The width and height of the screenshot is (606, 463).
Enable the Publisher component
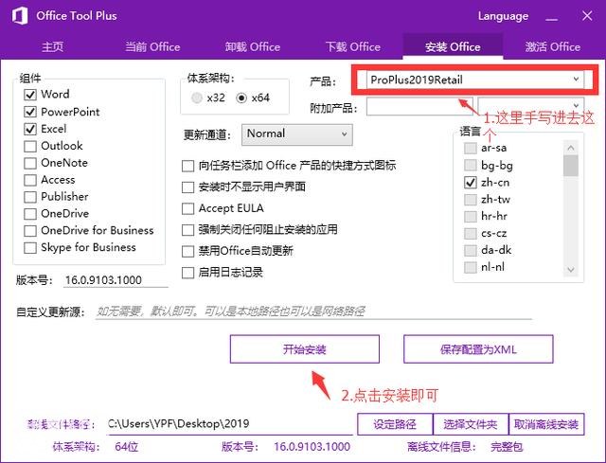pos(30,197)
